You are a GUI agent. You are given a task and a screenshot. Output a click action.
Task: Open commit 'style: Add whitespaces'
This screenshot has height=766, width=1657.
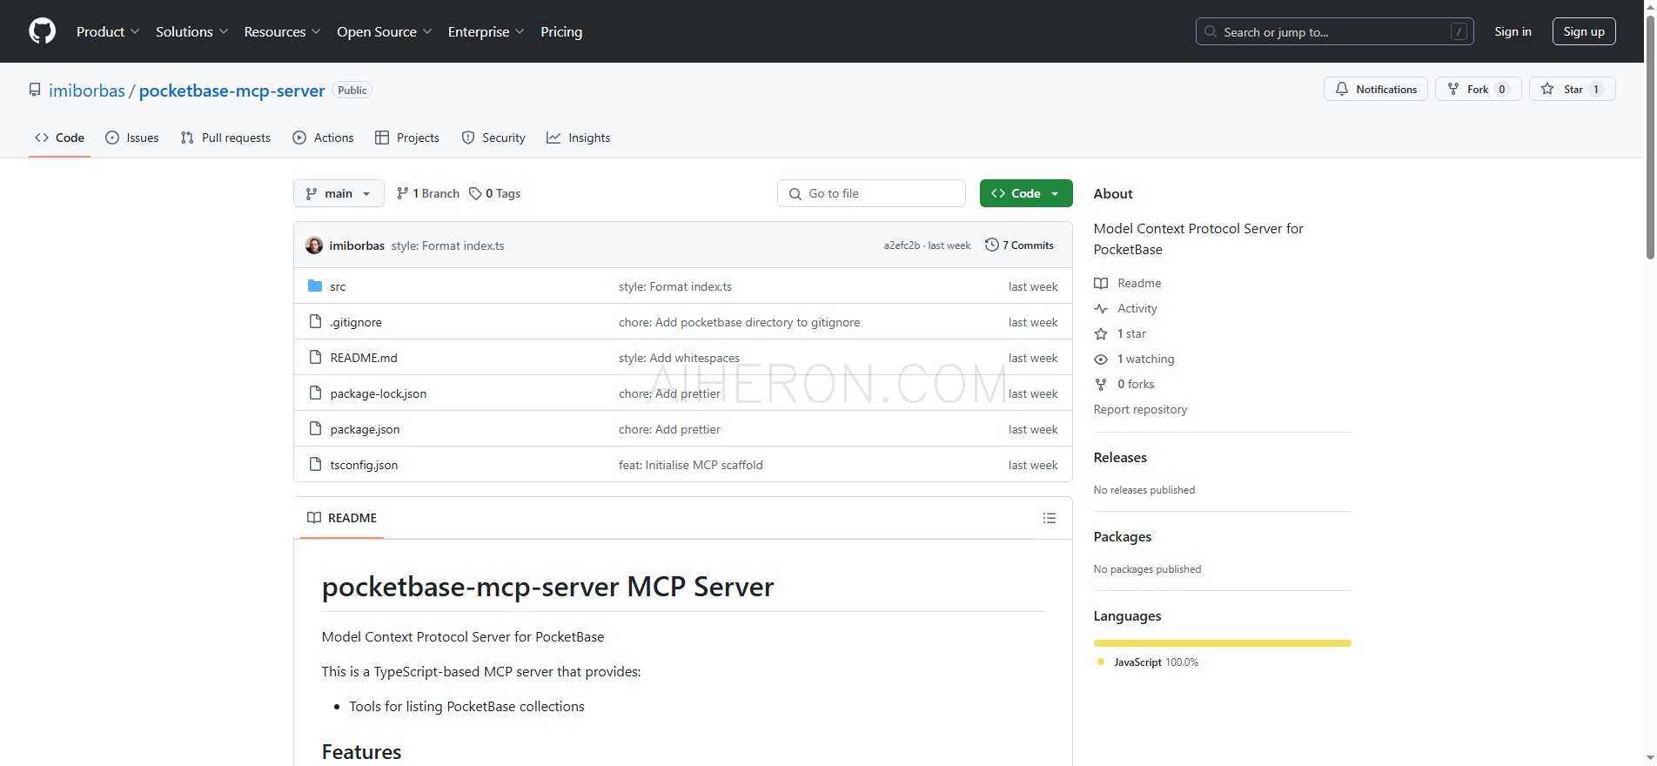coord(679,358)
